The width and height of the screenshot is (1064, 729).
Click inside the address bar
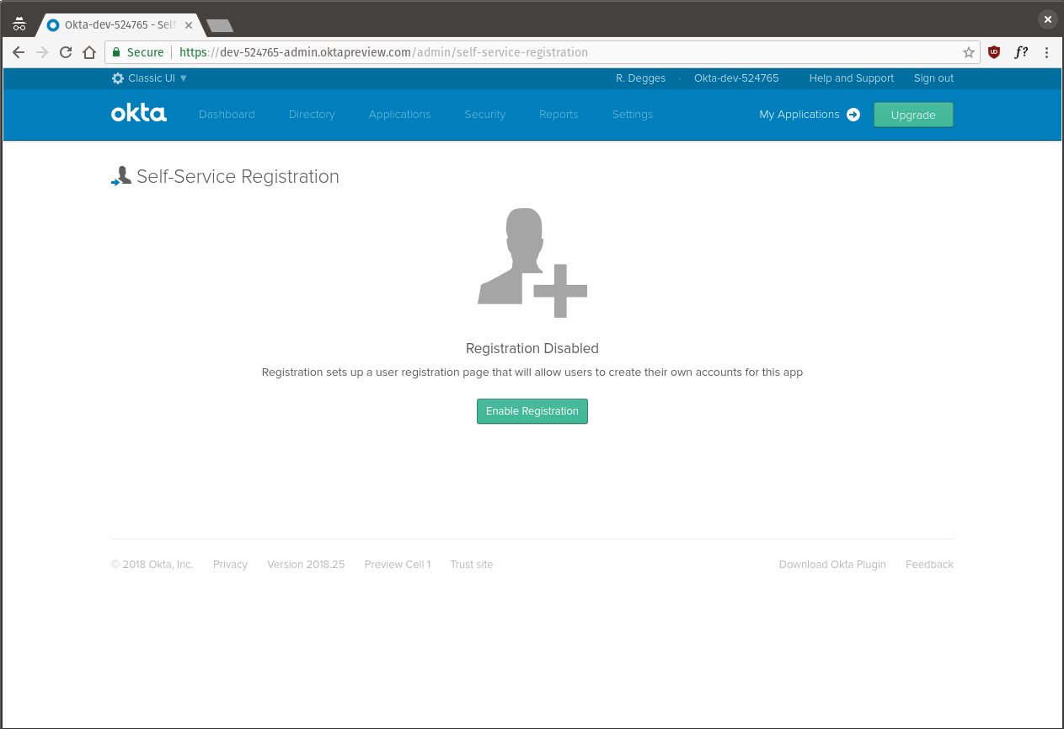[x=421, y=51]
